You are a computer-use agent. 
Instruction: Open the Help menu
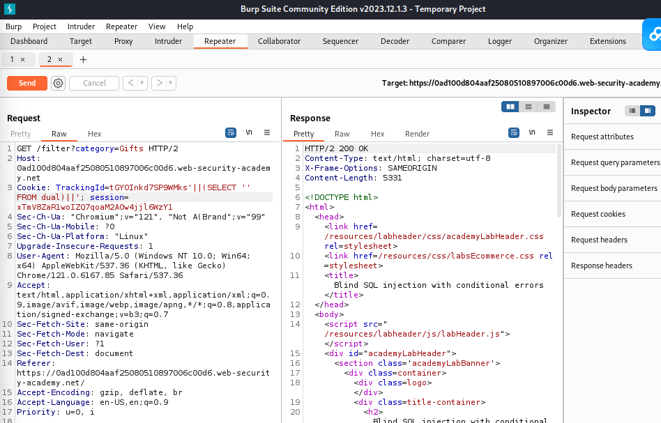coord(185,26)
